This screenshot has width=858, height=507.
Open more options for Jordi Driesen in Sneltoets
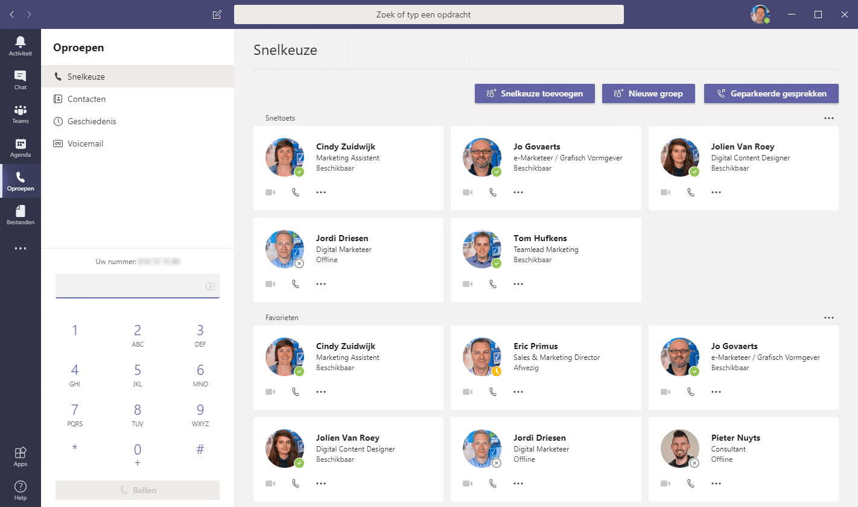(321, 284)
